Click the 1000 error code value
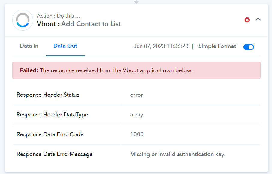 [137, 134]
